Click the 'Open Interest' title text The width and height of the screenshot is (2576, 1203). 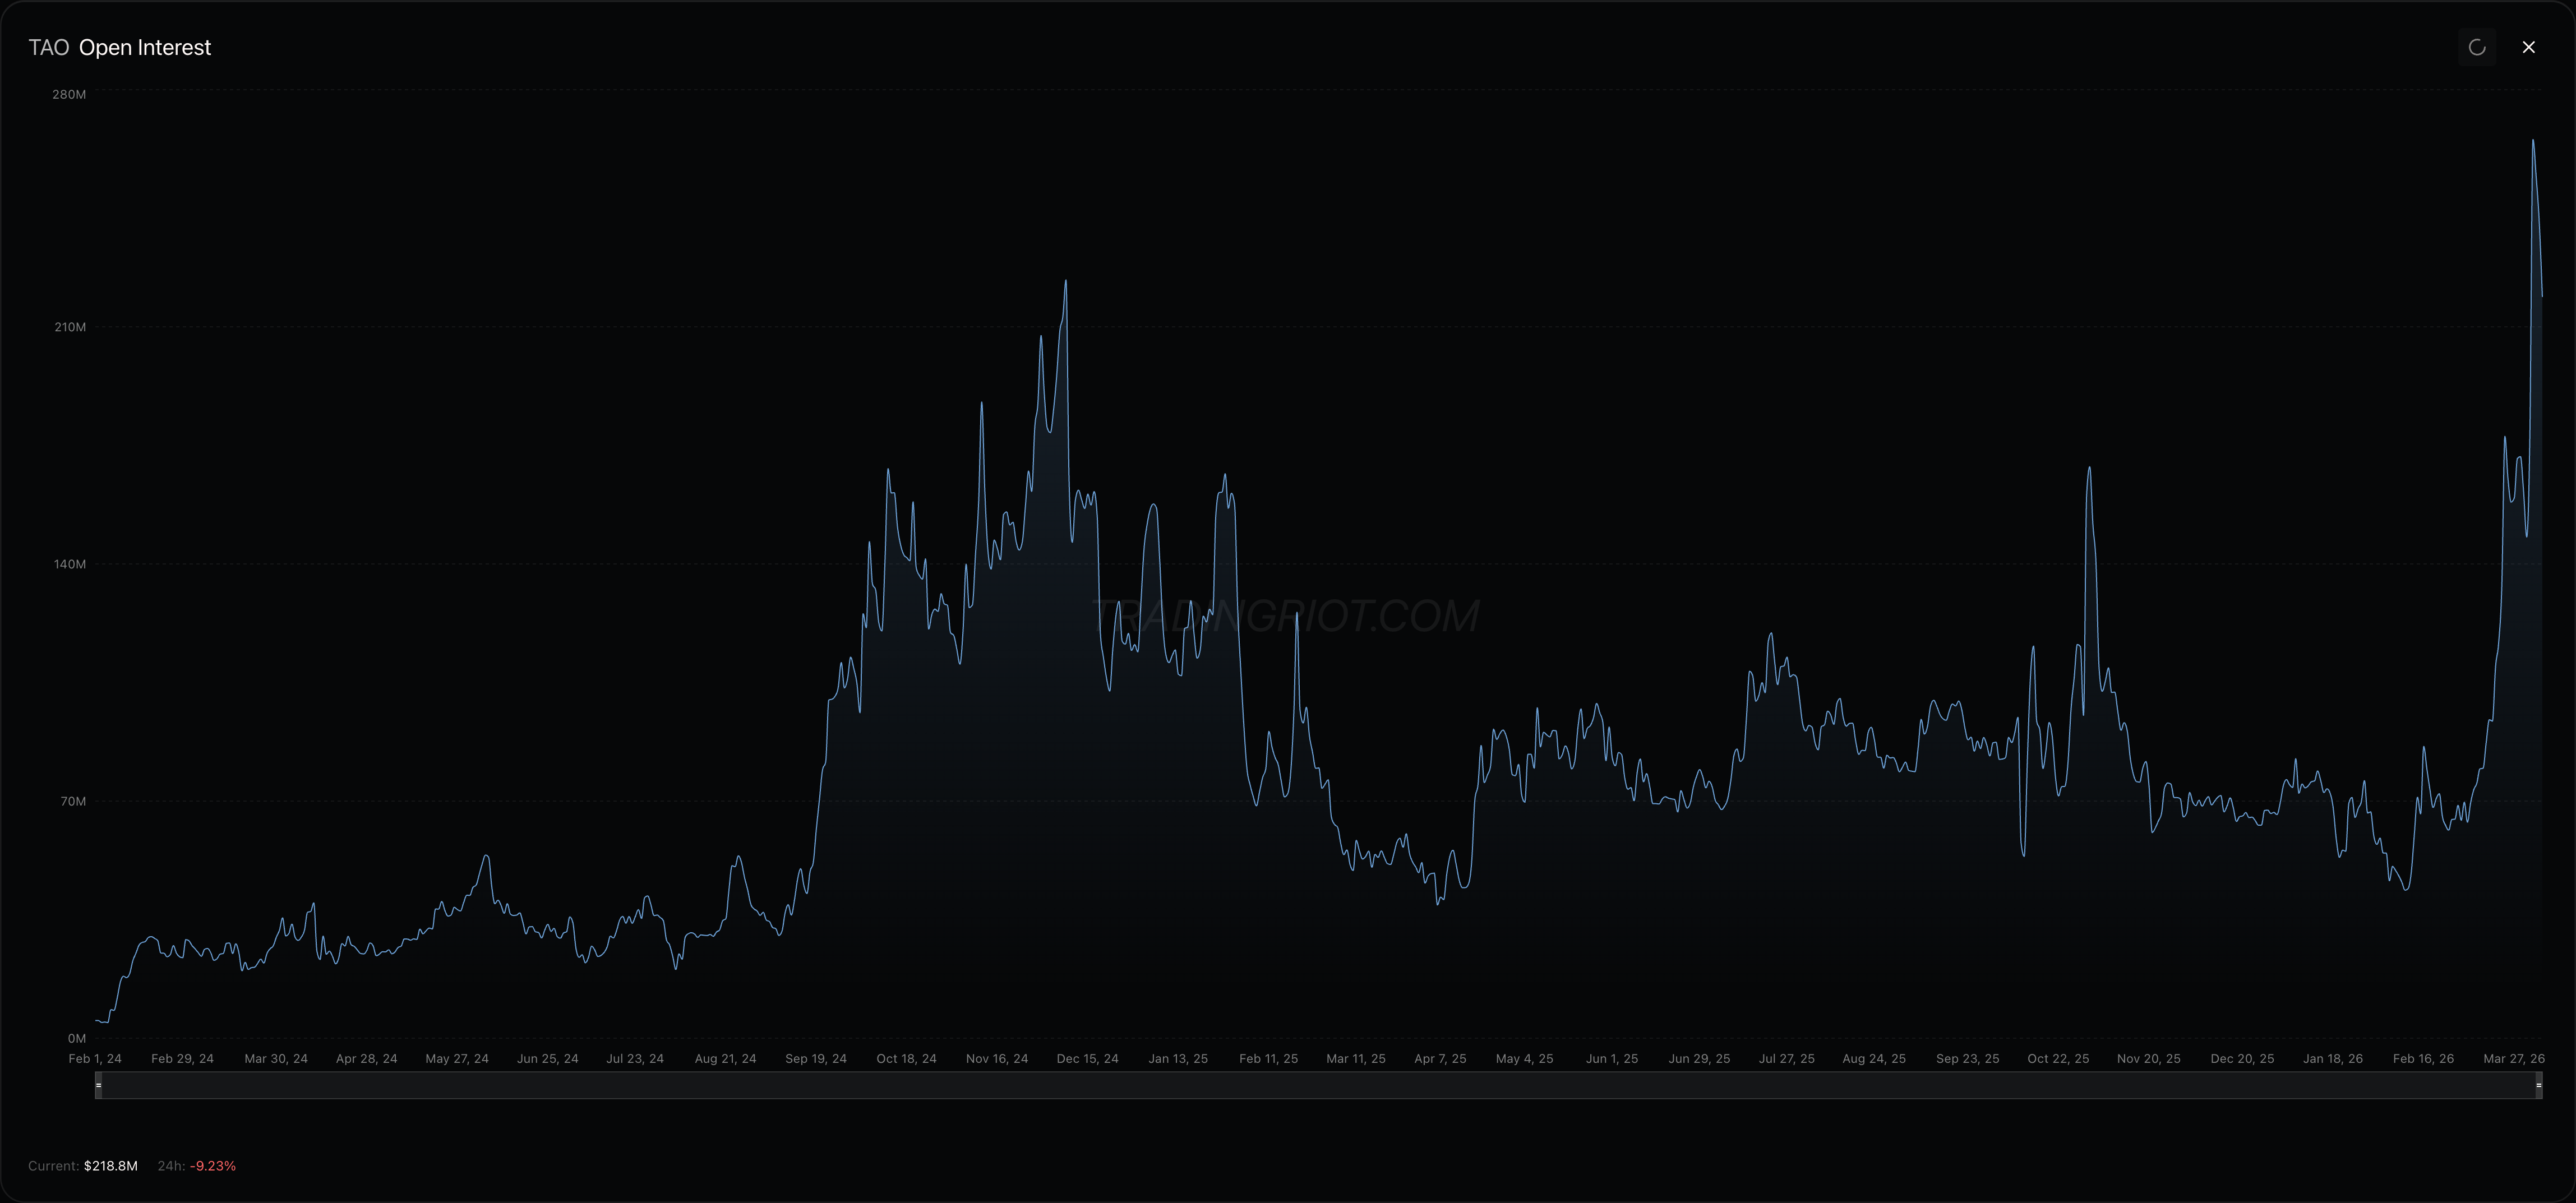[x=145, y=48]
